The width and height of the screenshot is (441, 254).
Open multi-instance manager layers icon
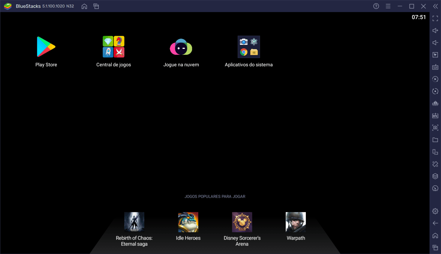(435, 176)
